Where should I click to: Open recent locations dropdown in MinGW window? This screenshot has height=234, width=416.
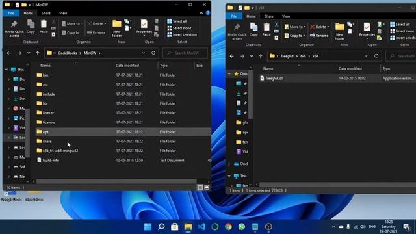29,53
